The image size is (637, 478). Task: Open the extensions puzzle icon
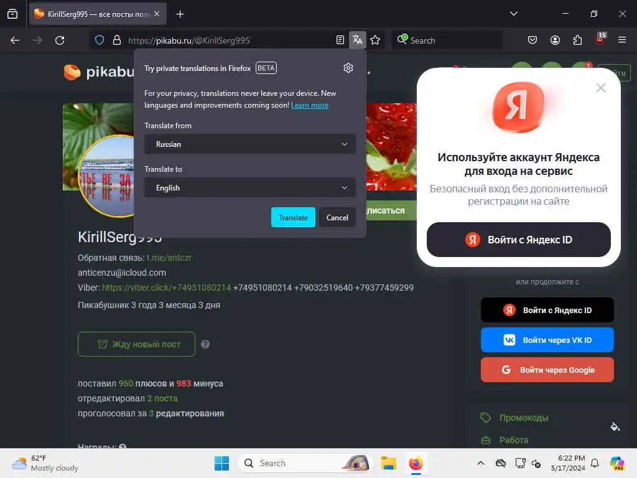pos(577,40)
